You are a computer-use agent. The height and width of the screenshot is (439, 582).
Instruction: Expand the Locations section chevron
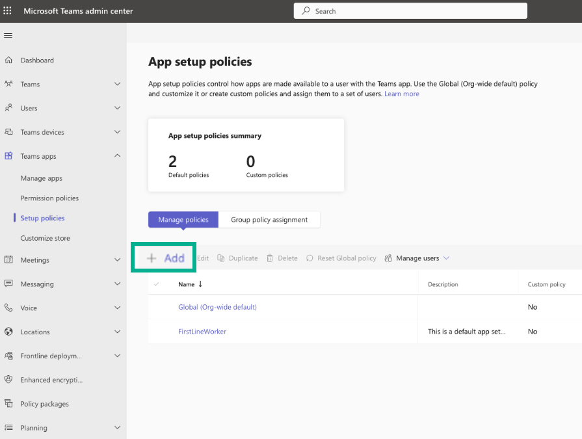(117, 332)
